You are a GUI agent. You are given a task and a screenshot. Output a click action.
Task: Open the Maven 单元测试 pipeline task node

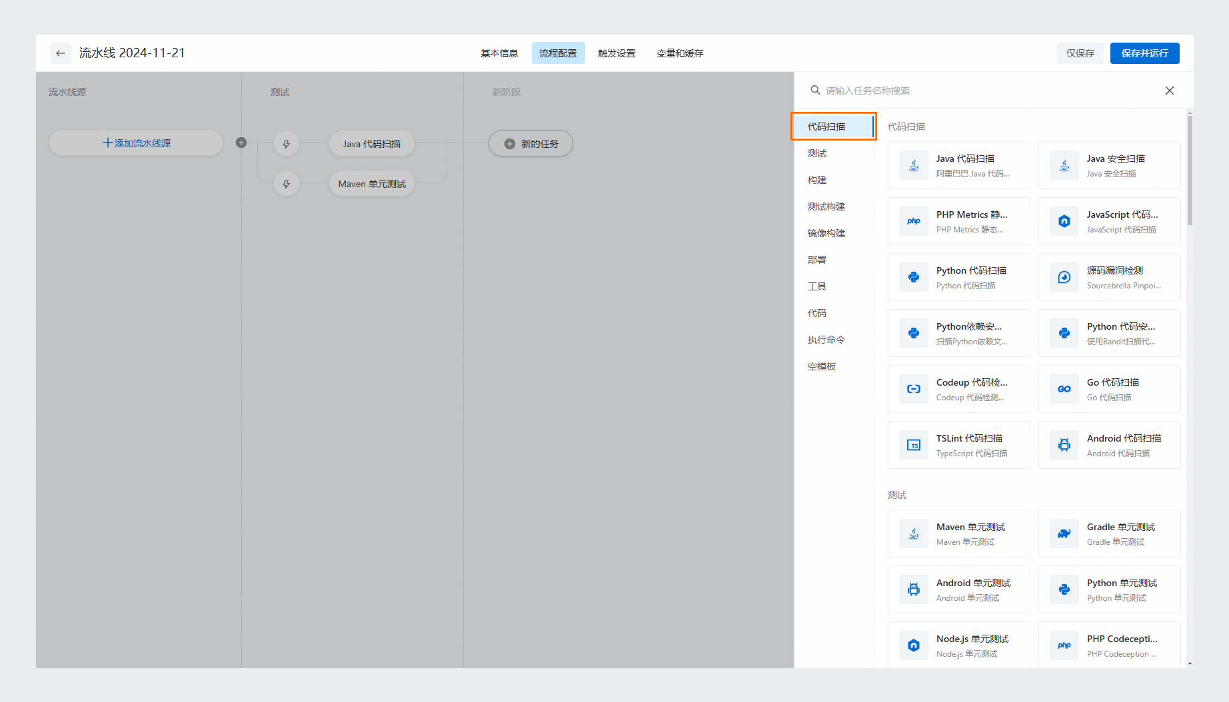tap(372, 184)
